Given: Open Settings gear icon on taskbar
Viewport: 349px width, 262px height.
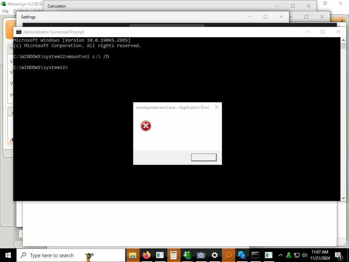Looking at the screenshot, I should [215, 255].
